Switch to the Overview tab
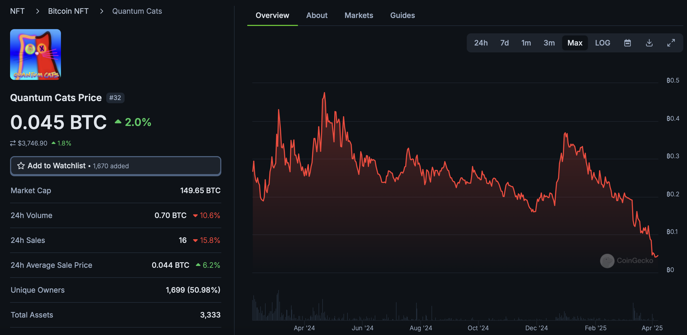 (x=272, y=15)
